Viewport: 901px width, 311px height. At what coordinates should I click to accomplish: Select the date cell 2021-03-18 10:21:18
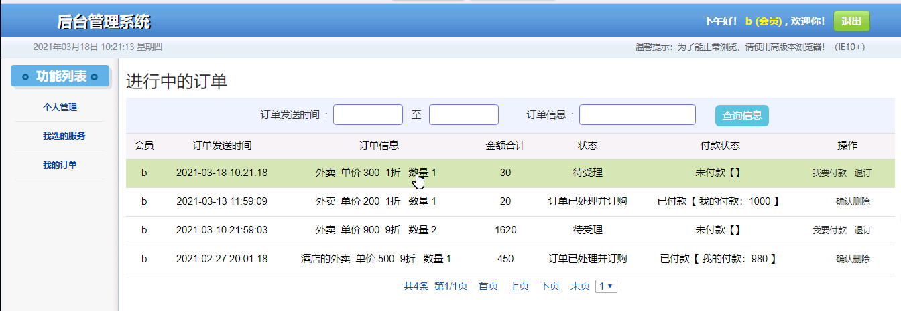pyautogui.click(x=222, y=173)
